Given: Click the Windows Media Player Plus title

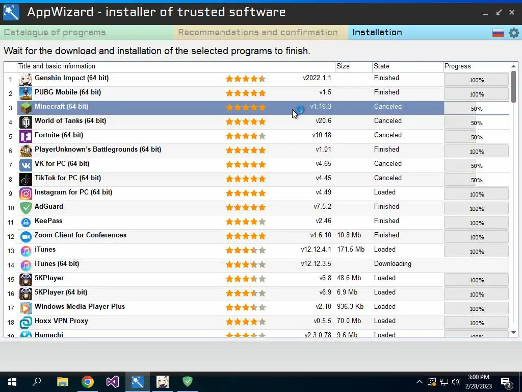Looking at the screenshot, I should [x=80, y=307].
